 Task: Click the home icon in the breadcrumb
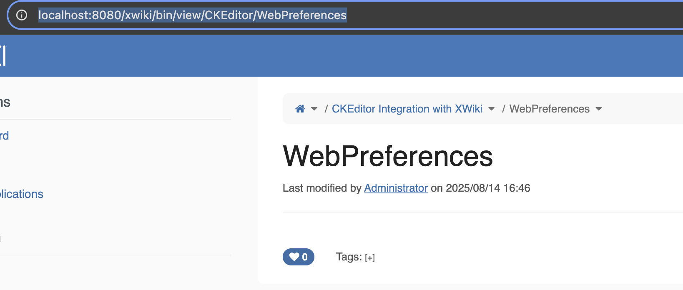pyautogui.click(x=300, y=109)
